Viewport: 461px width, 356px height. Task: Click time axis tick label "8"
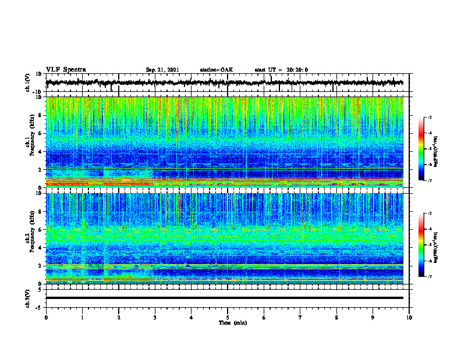click(336, 318)
